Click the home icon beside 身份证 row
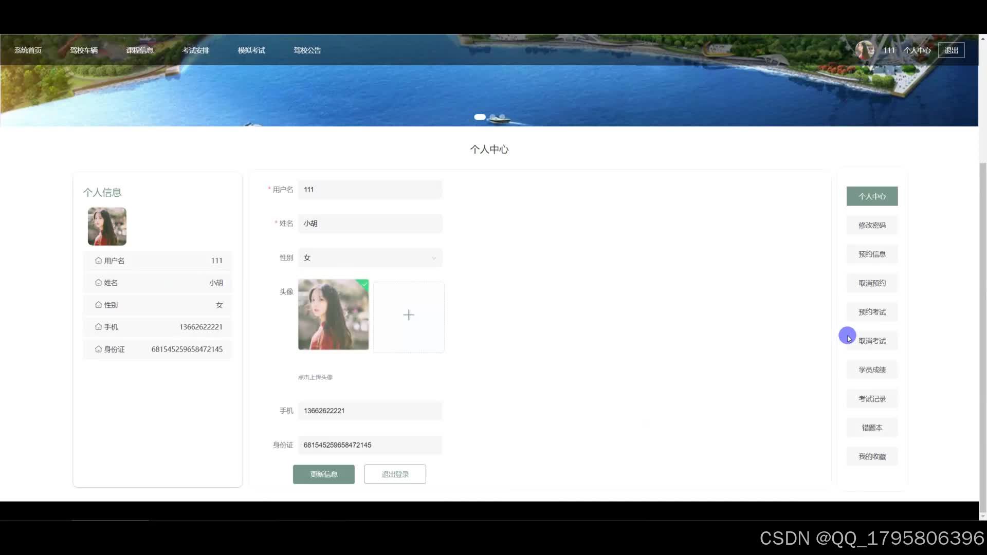This screenshot has width=987, height=555. point(98,349)
